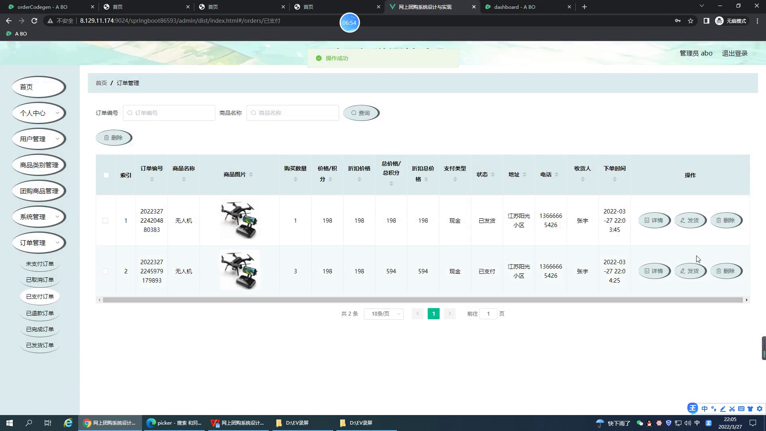Image resolution: width=766 pixels, height=431 pixels.
Task: Click the 前往 page number input
Action: coord(488,314)
